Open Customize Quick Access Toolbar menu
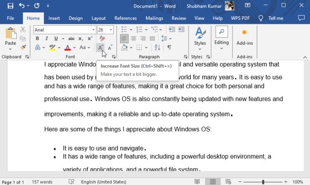This screenshot has width=310, height=185. coord(48,6)
